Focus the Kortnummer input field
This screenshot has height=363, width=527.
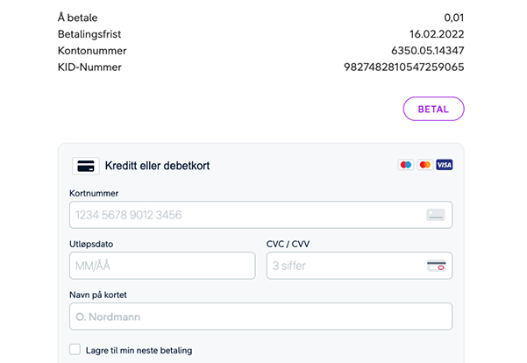point(260,215)
